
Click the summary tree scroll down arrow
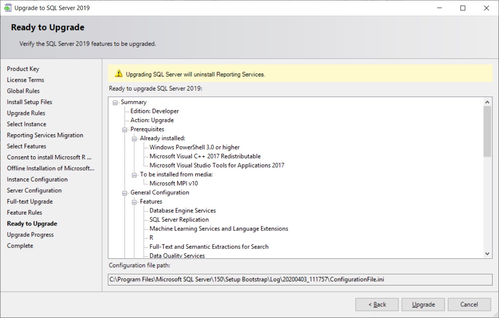point(487,254)
